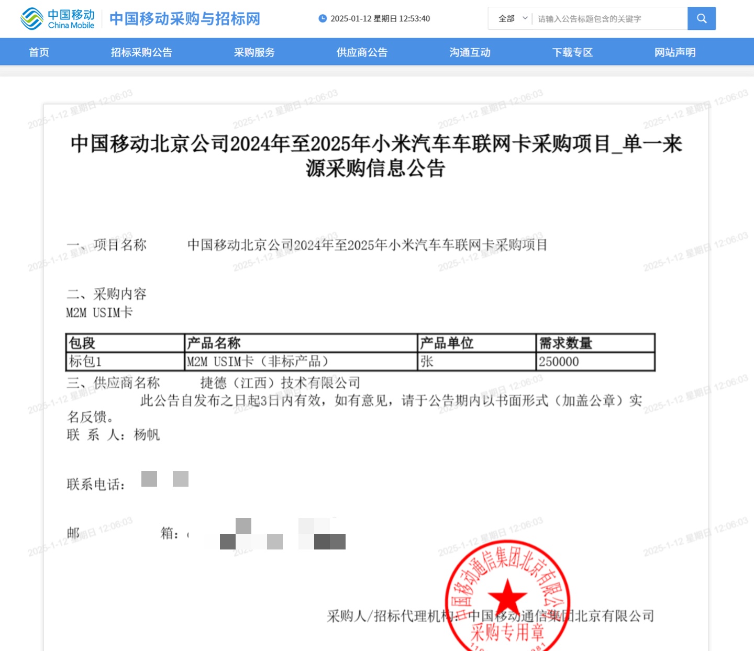Screen dimensions: 754x651
Task: Expand the 全部 category dropdown
Action: pos(513,18)
